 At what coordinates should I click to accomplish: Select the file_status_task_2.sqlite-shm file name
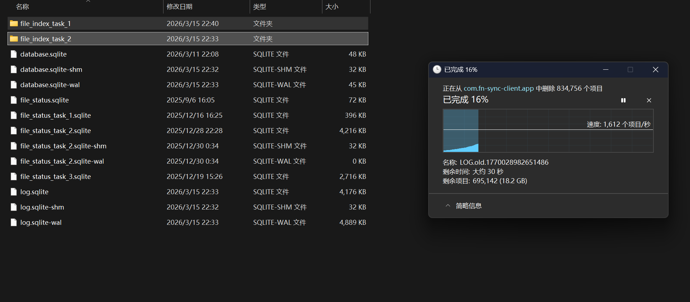(63, 146)
